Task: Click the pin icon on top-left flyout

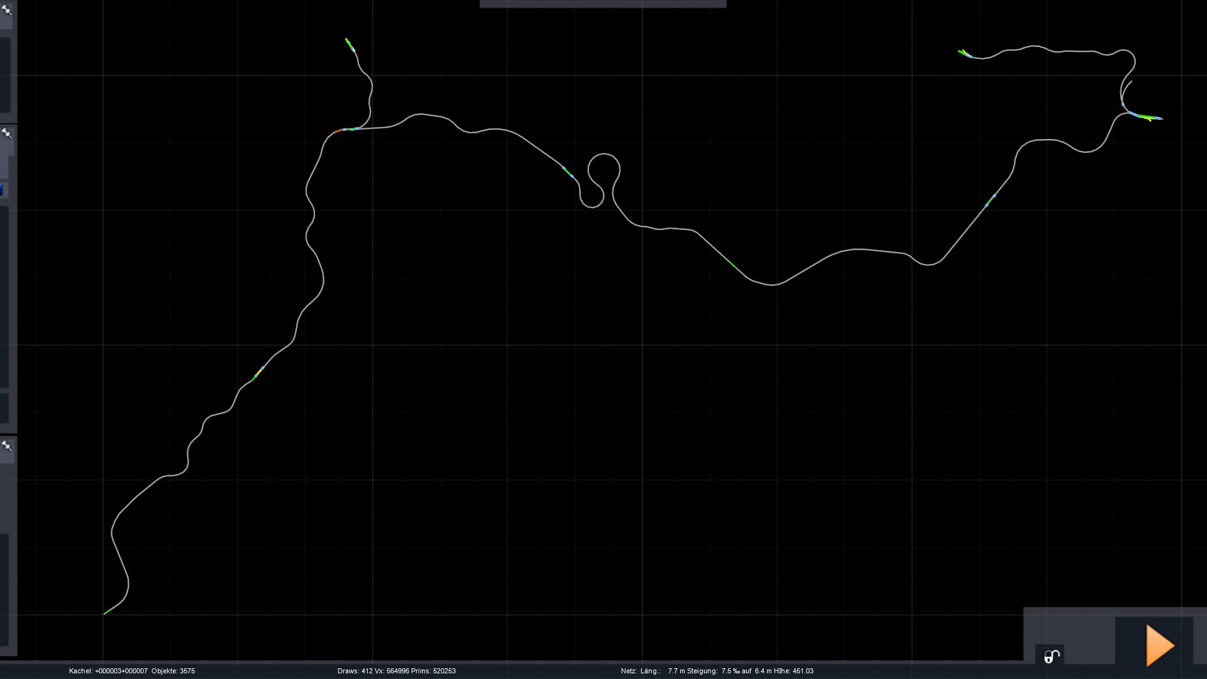Action: click(x=7, y=9)
